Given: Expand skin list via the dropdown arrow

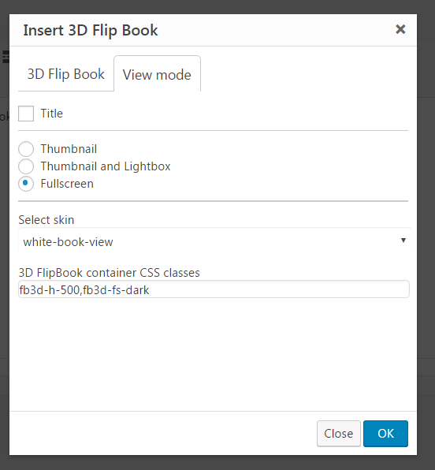Looking at the screenshot, I should [x=403, y=240].
